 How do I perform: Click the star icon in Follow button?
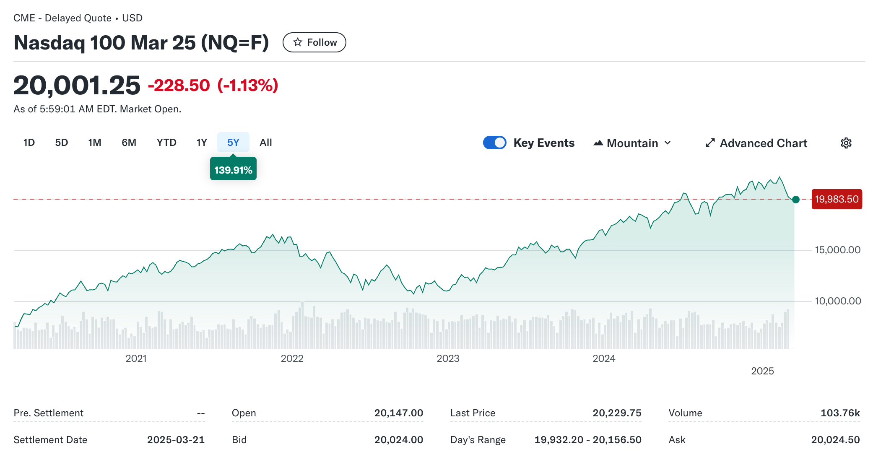point(298,42)
